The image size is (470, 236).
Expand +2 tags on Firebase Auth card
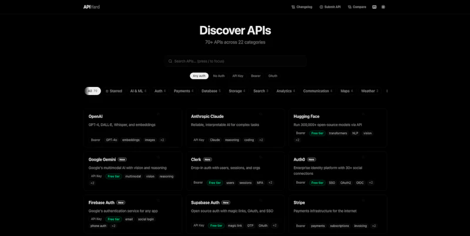point(113,226)
